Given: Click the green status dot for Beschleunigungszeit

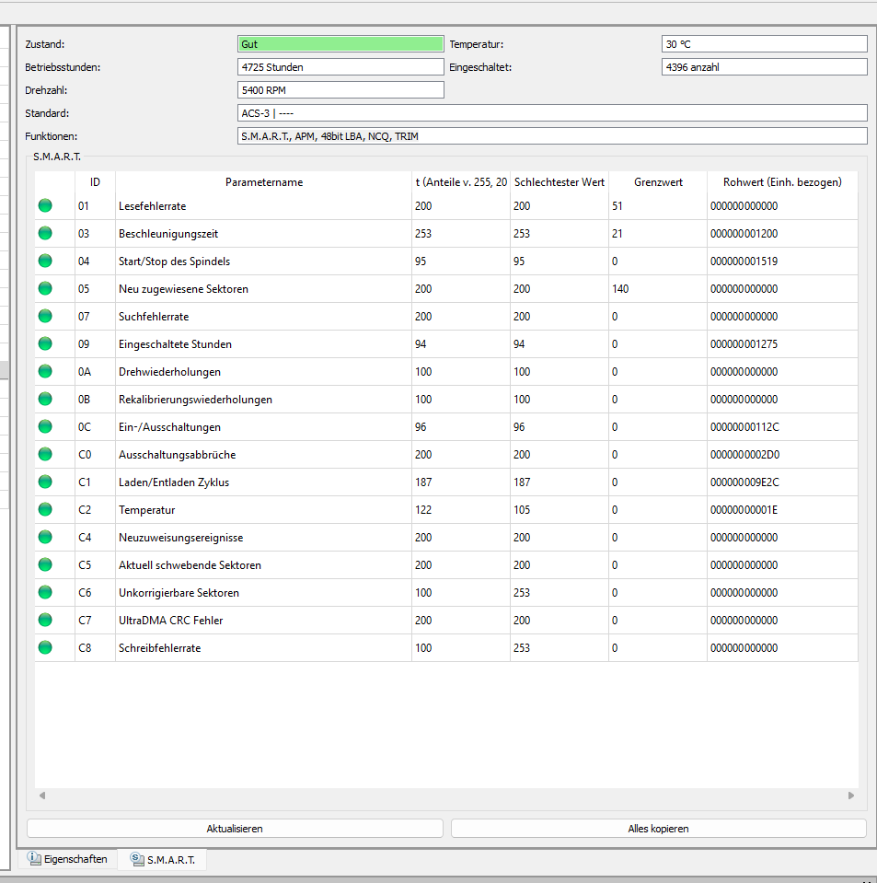Looking at the screenshot, I should point(45,233).
